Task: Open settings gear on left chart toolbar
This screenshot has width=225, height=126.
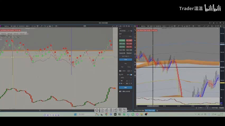Action: (x=129, y=26)
